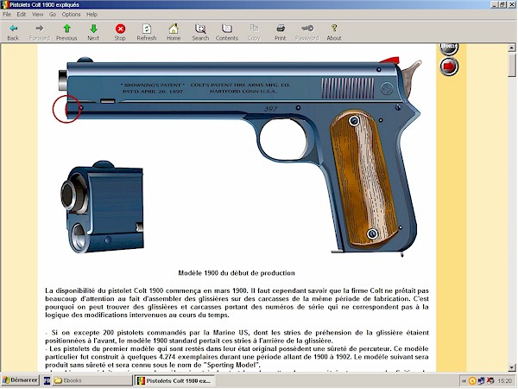Viewport: 518px width, 389px height.
Task: Click the muzzle close-up illustration
Action: coord(102,207)
